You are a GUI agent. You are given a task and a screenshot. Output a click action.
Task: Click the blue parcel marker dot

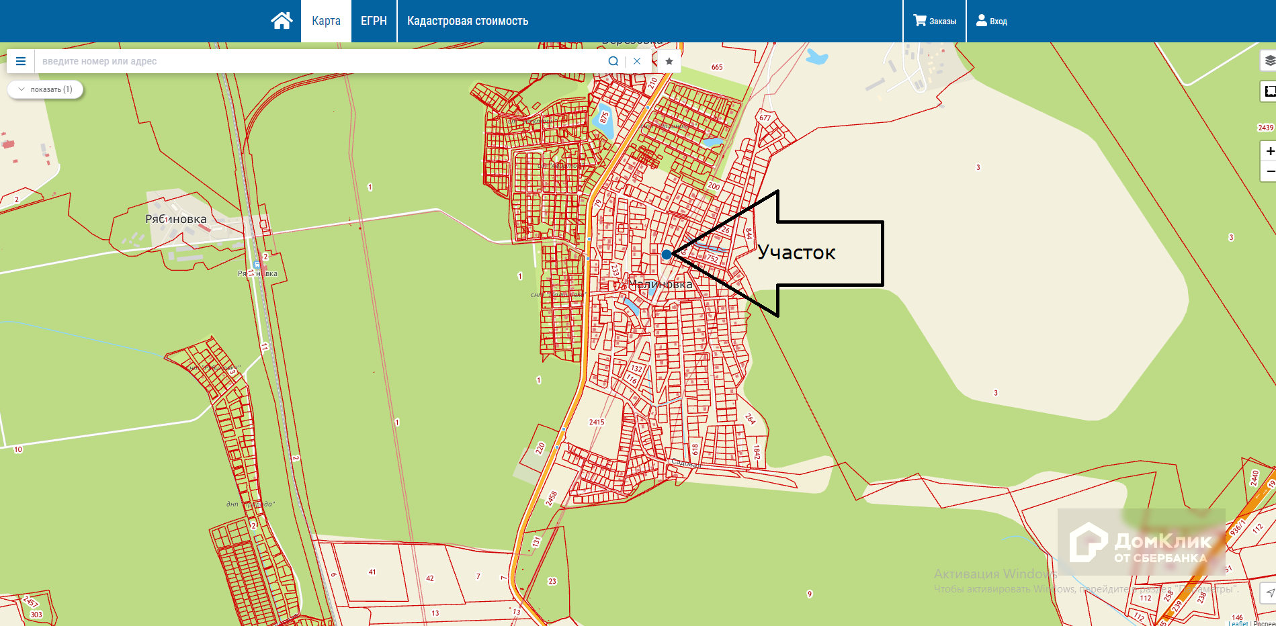click(666, 255)
